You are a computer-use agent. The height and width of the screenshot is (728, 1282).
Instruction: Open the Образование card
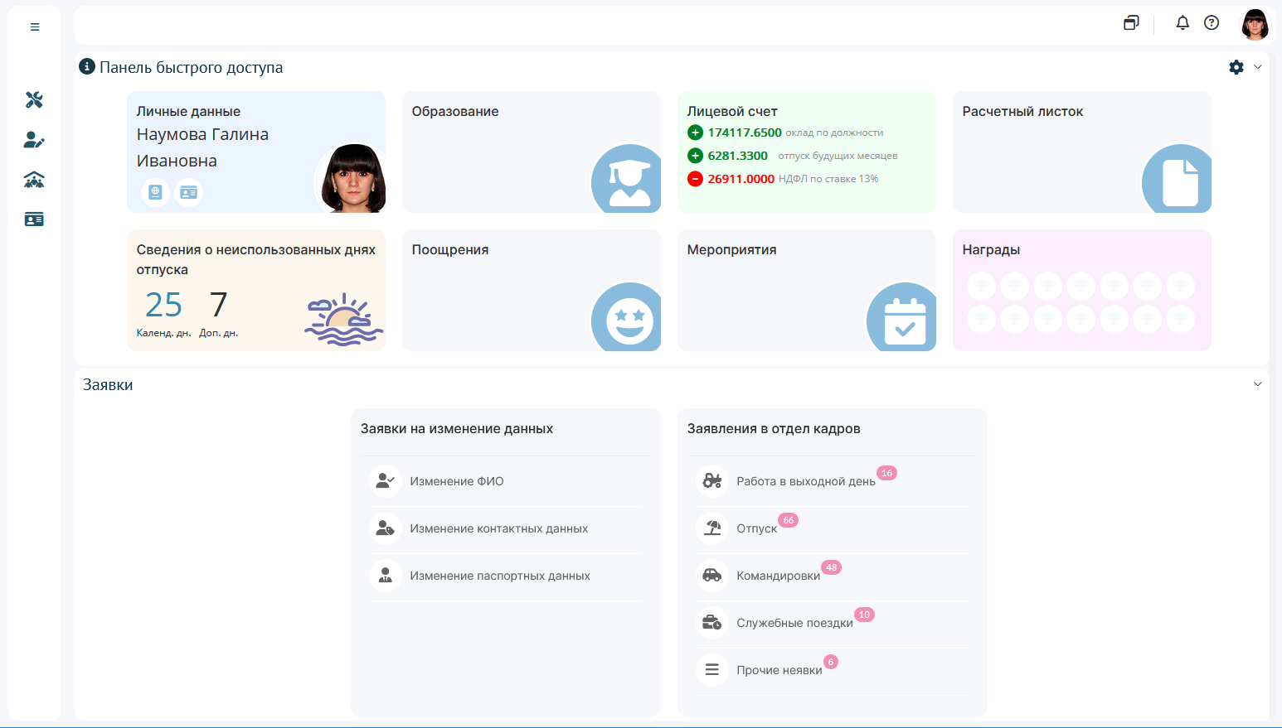click(531, 152)
